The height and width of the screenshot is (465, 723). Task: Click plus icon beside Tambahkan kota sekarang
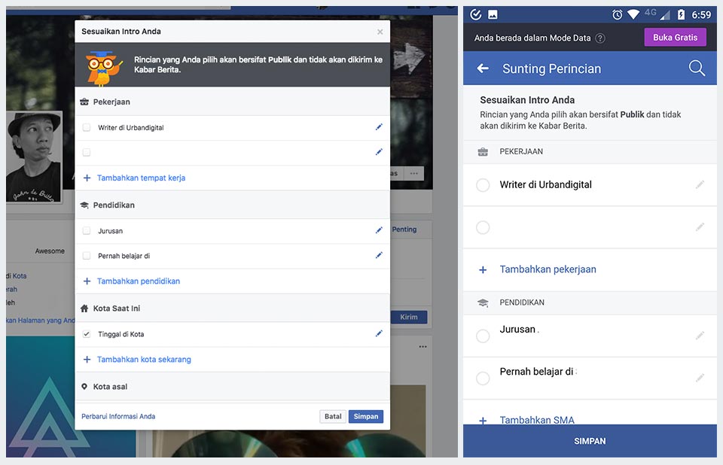pos(87,360)
